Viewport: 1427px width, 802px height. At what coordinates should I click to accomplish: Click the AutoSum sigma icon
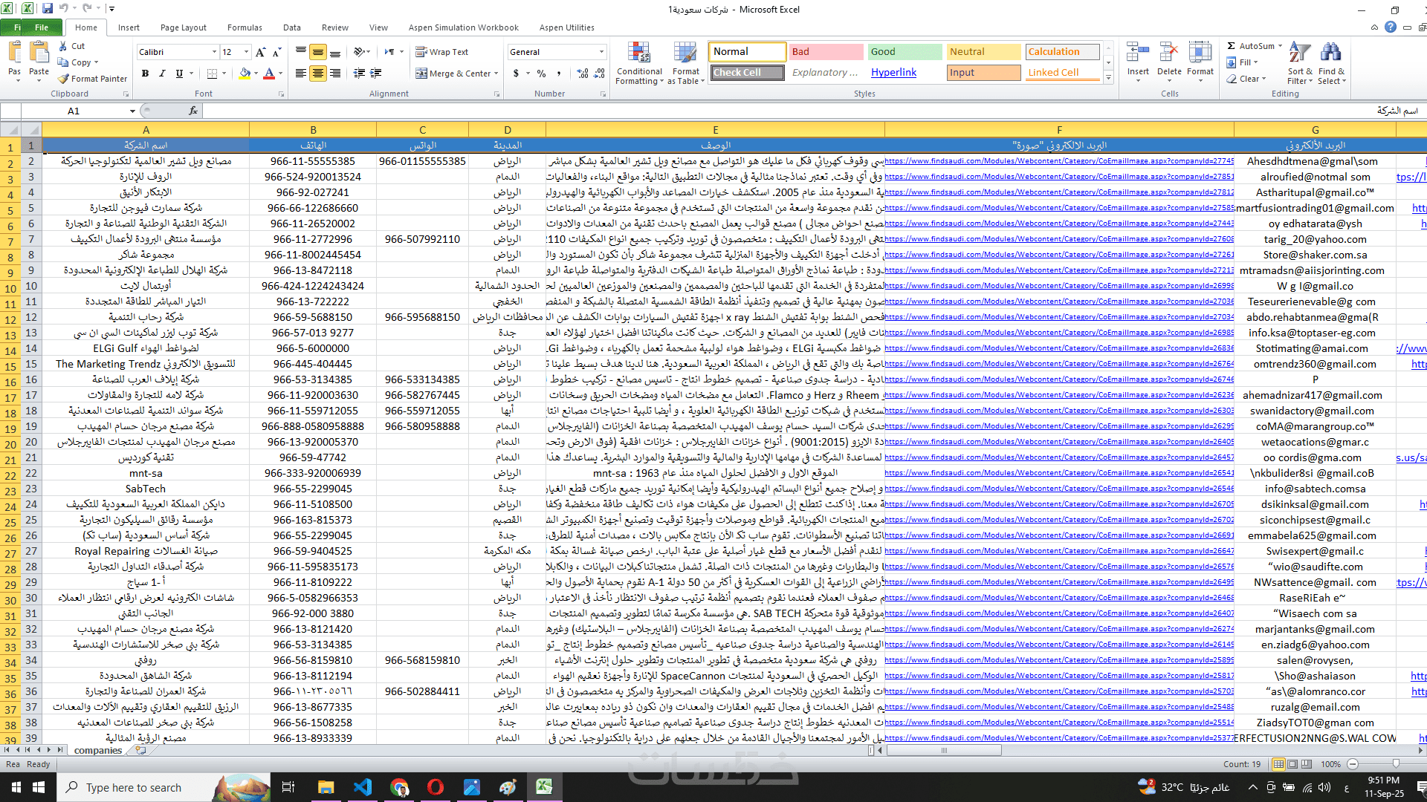click(x=1232, y=46)
